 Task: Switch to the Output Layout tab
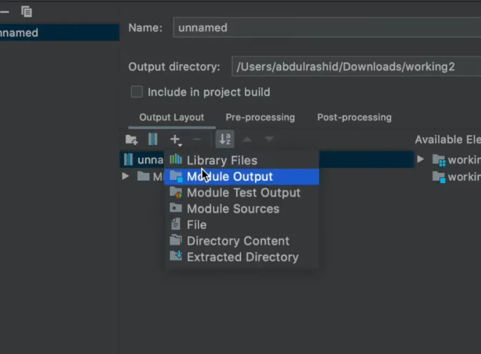pos(172,117)
